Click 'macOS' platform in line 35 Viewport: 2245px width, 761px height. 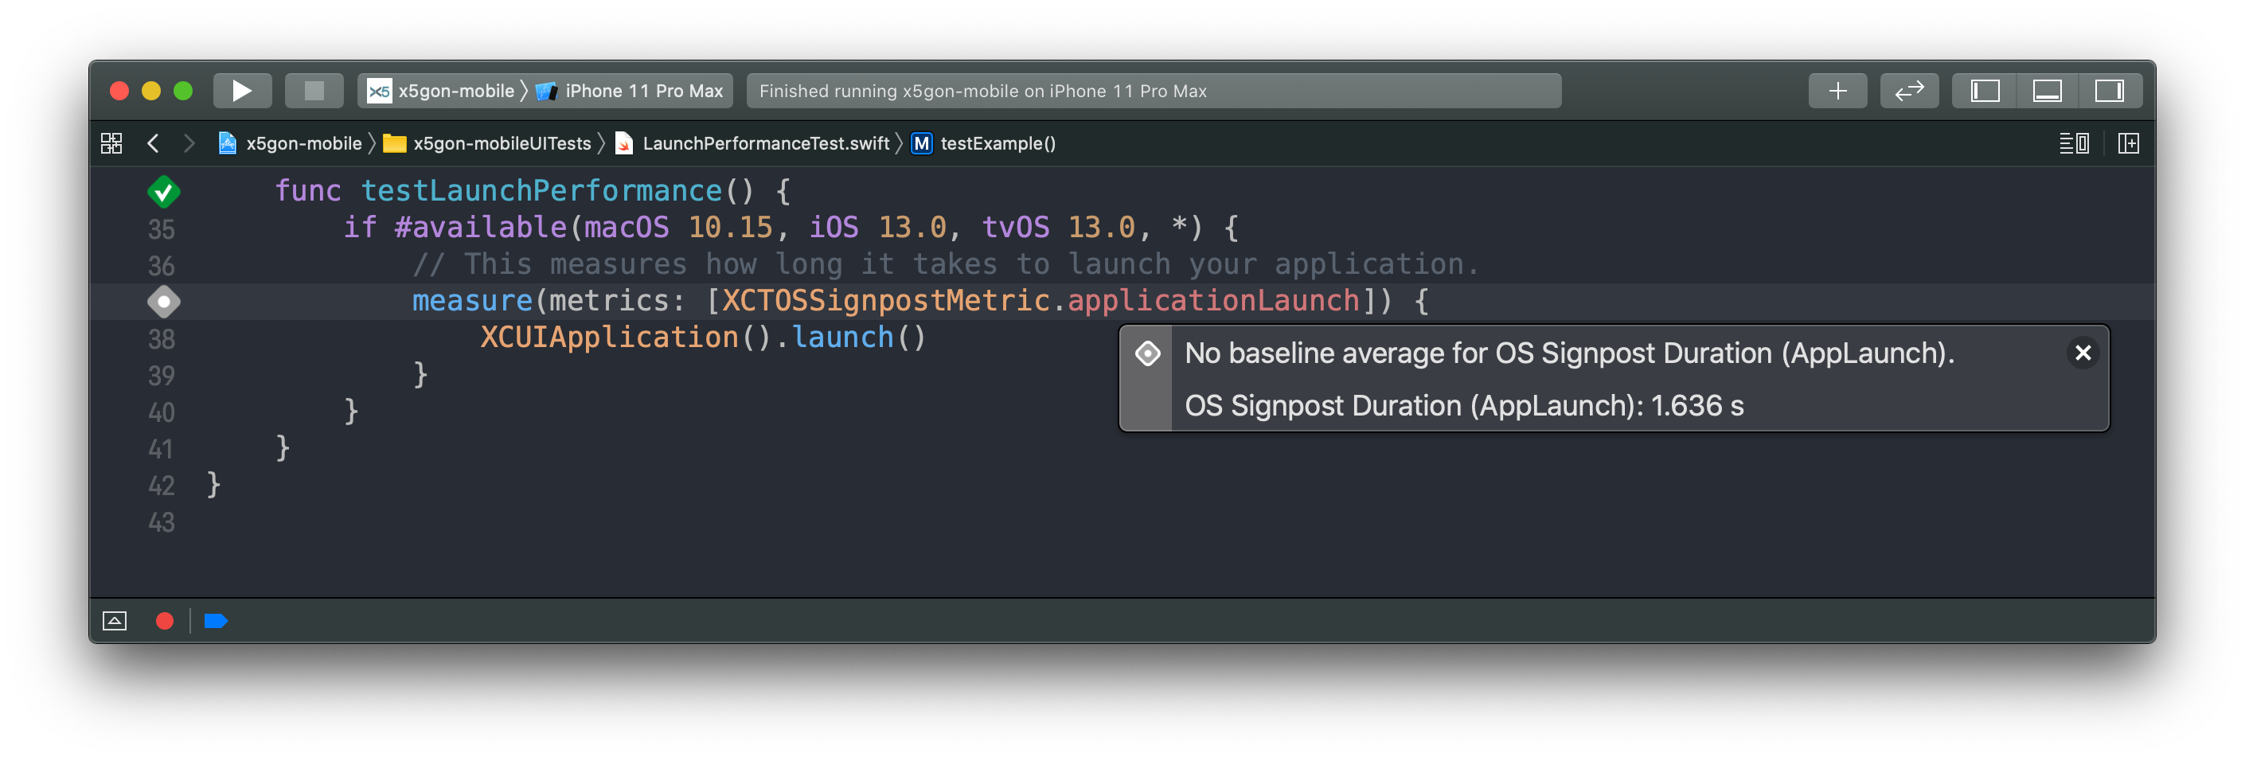pyautogui.click(x=627, y=228)
